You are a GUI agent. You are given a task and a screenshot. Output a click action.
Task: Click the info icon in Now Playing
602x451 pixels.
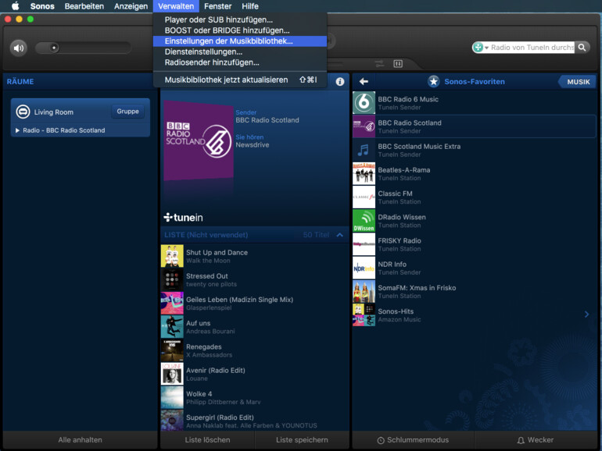(340, 82)
